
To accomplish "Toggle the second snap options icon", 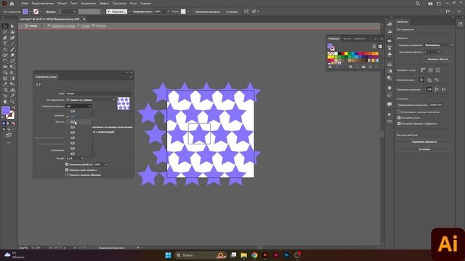I will pos(437,89).
